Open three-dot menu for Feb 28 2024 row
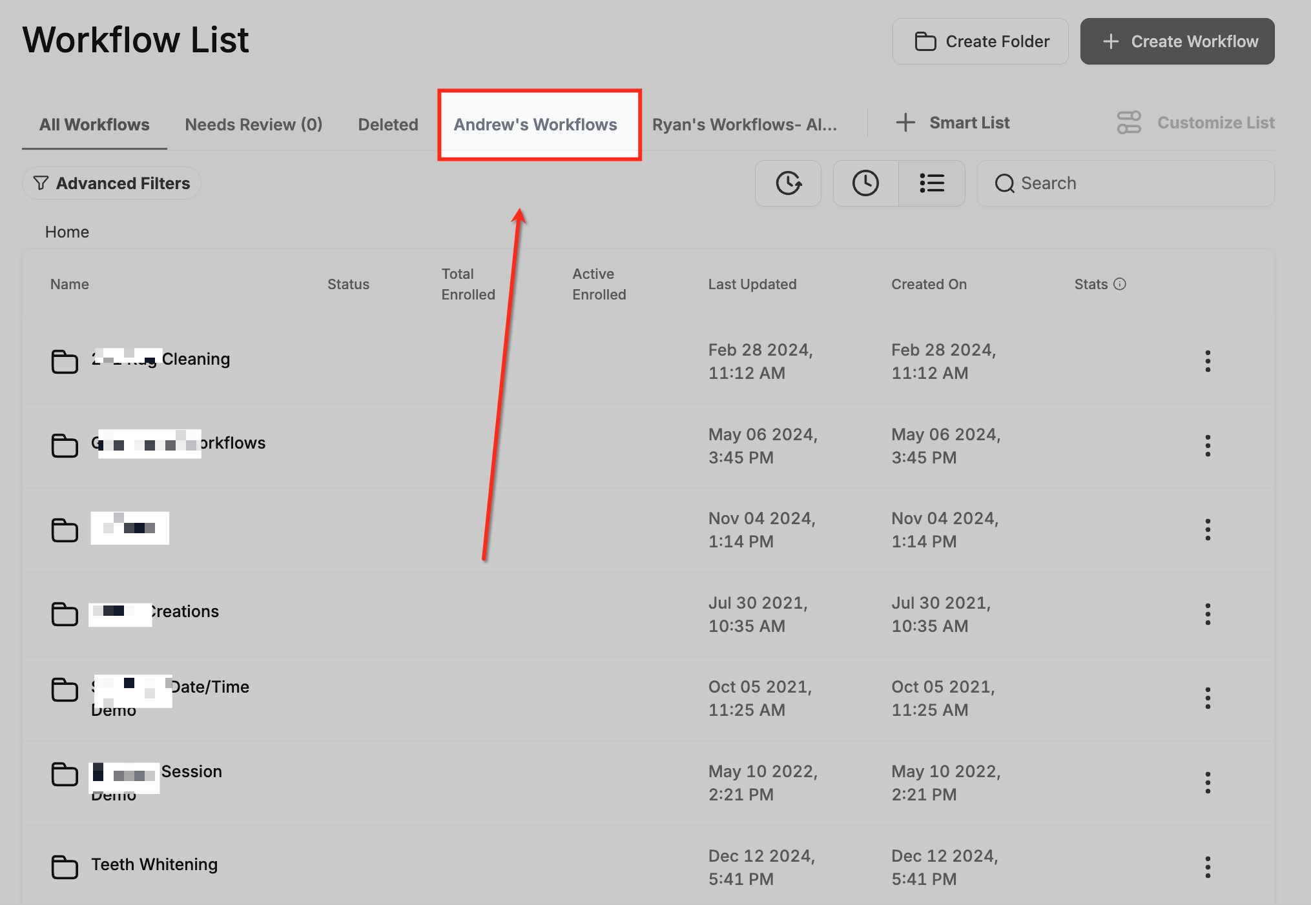 1207,361
